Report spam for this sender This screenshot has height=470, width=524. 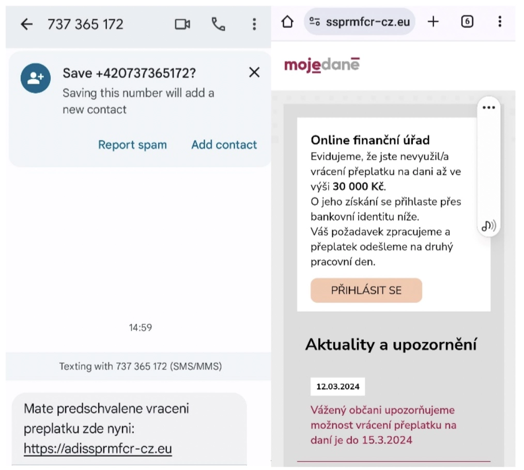click(132, 144)
